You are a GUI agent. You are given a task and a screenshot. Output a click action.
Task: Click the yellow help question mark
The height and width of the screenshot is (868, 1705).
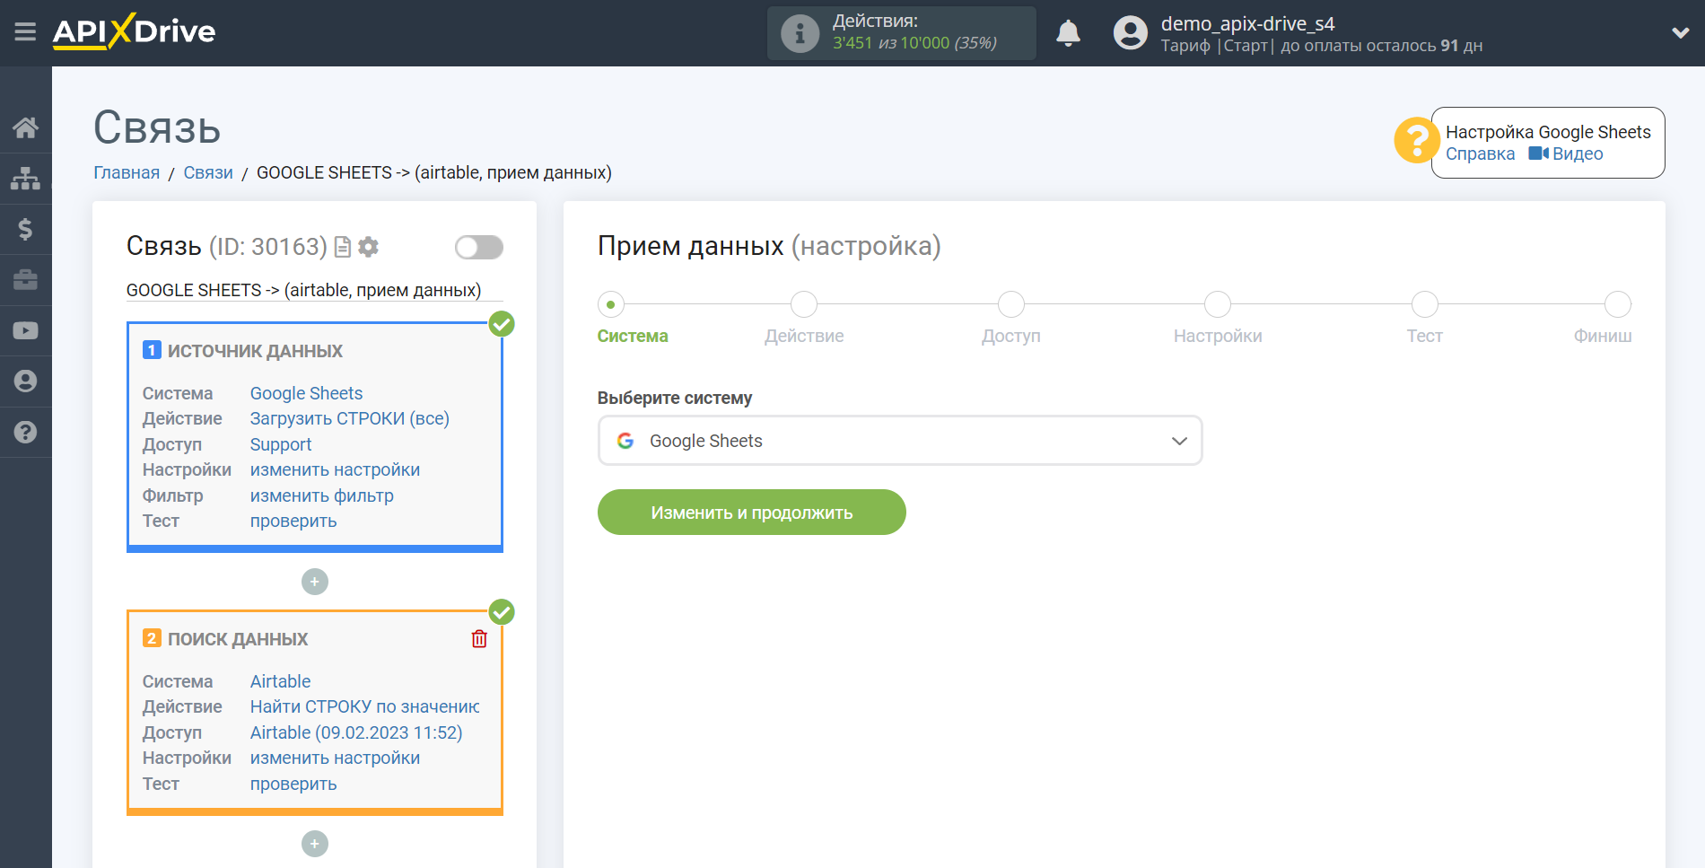pos(1416,141)
